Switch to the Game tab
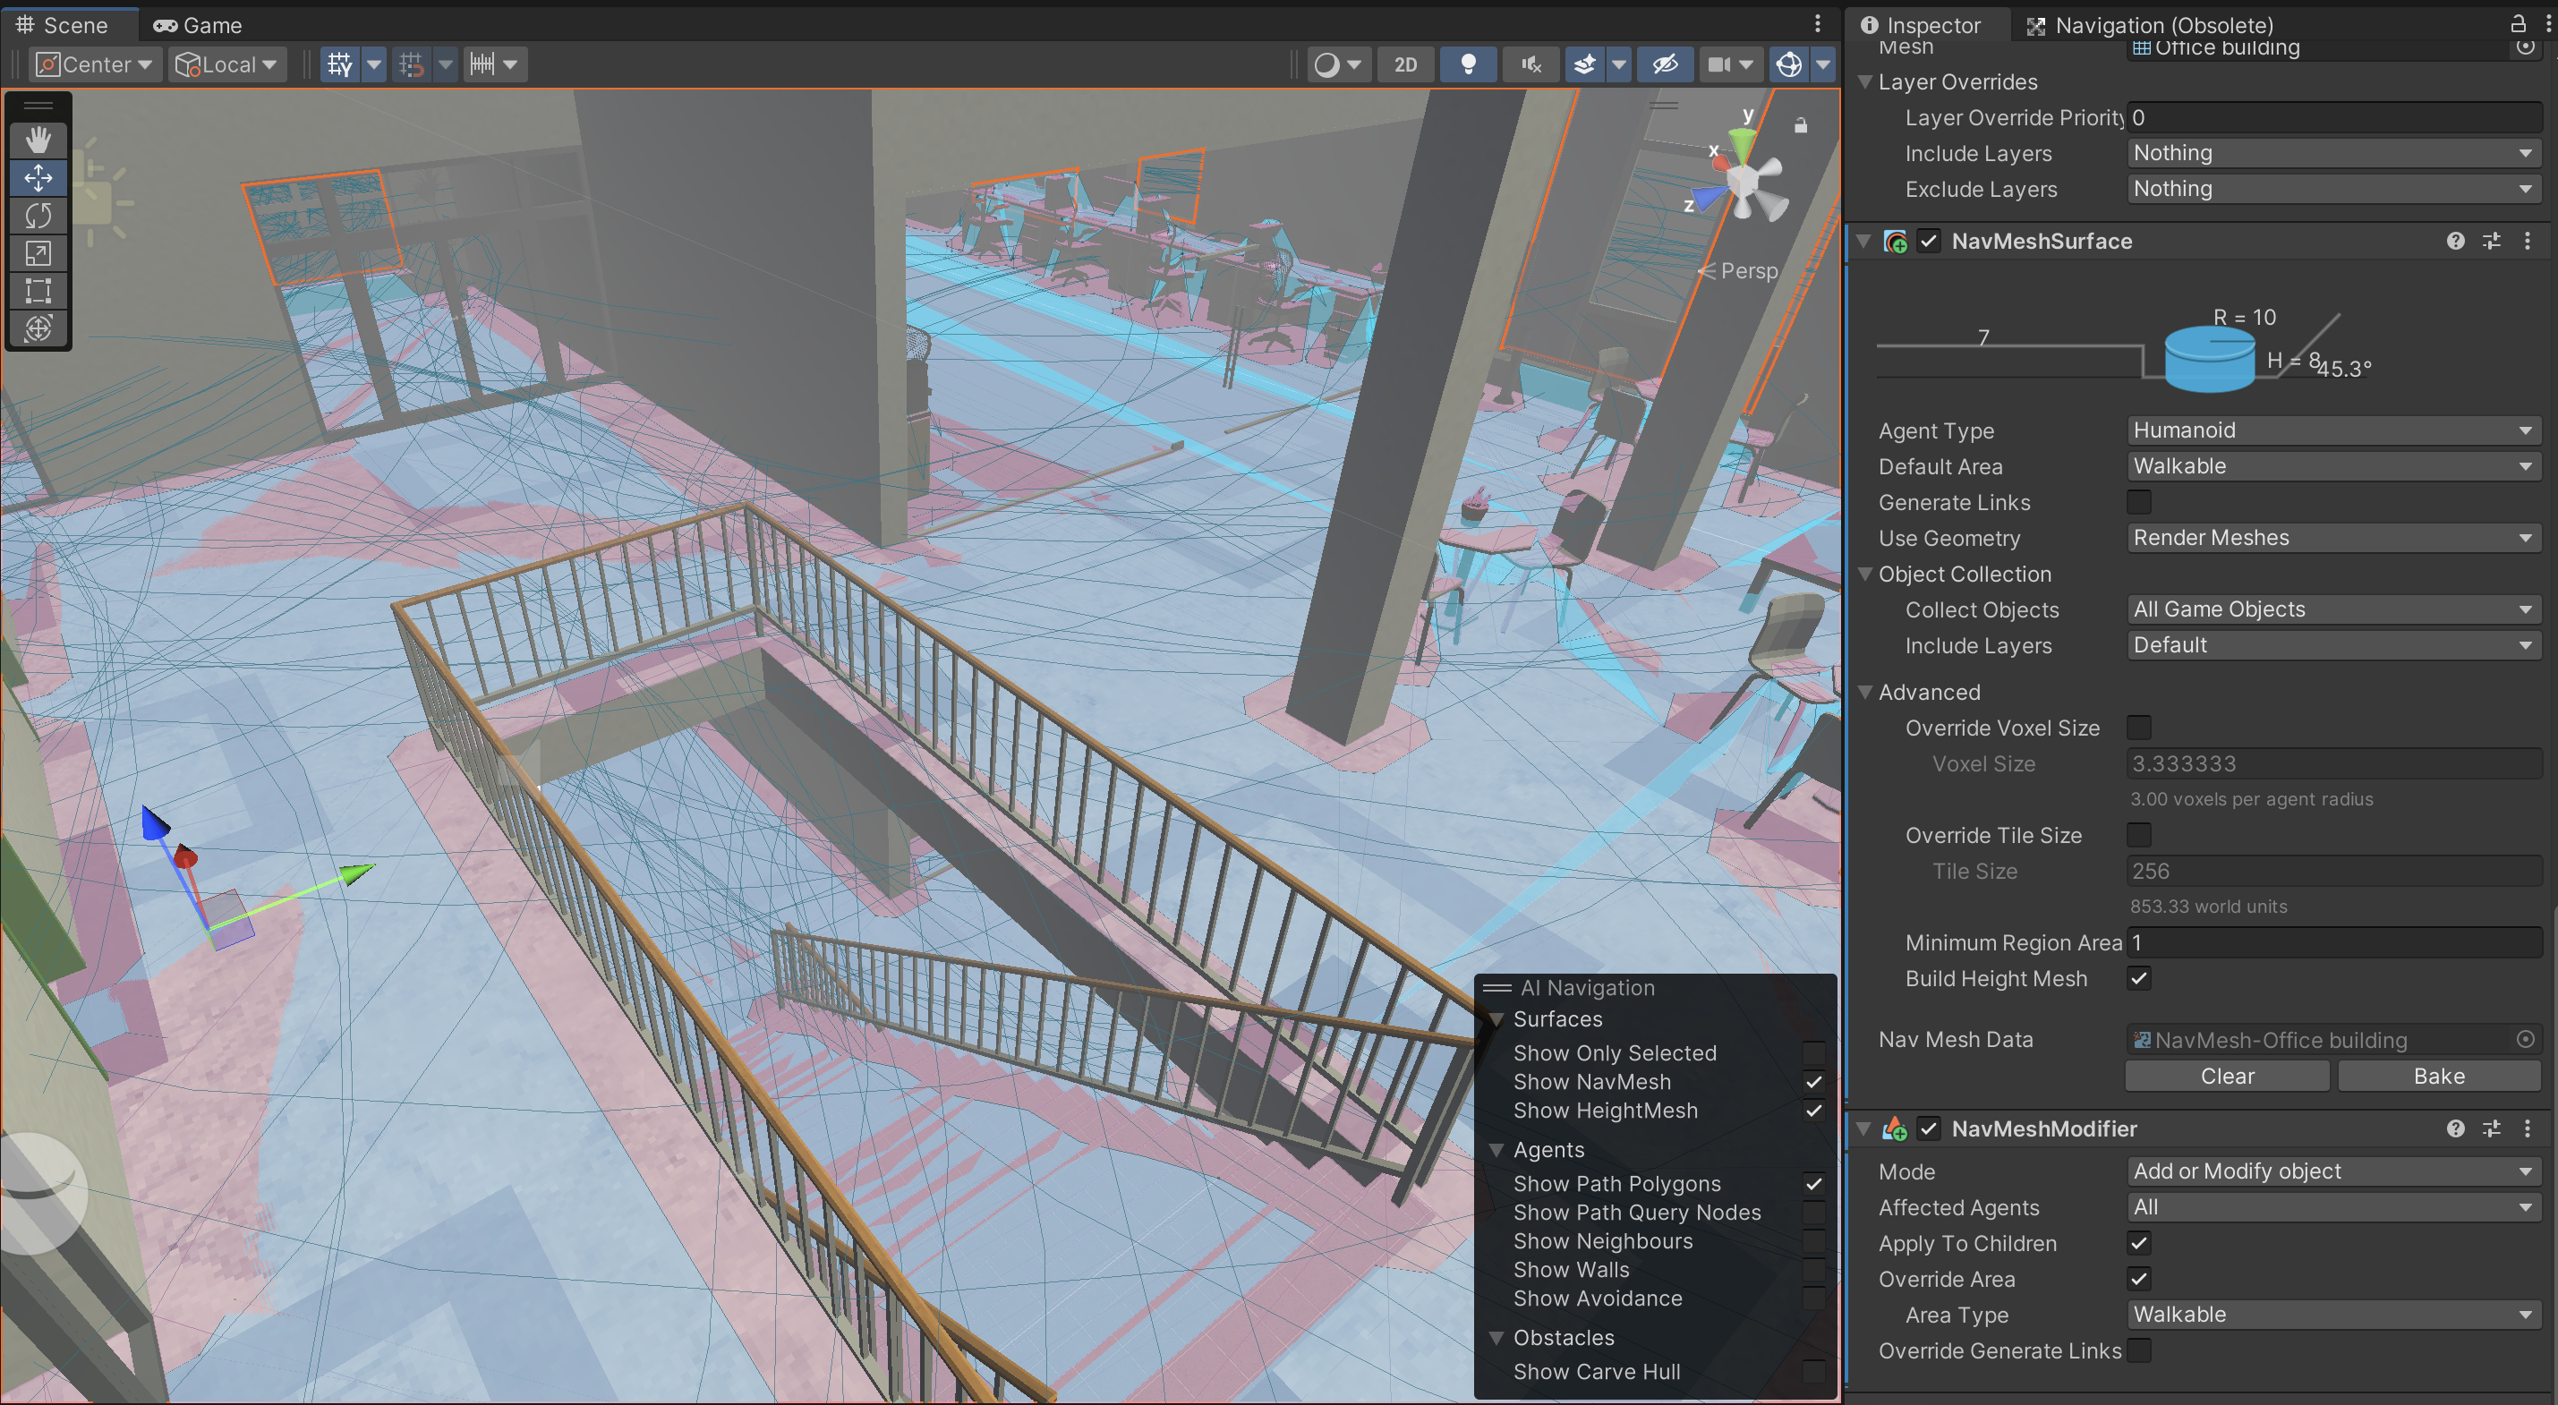 tap(198, 25)
